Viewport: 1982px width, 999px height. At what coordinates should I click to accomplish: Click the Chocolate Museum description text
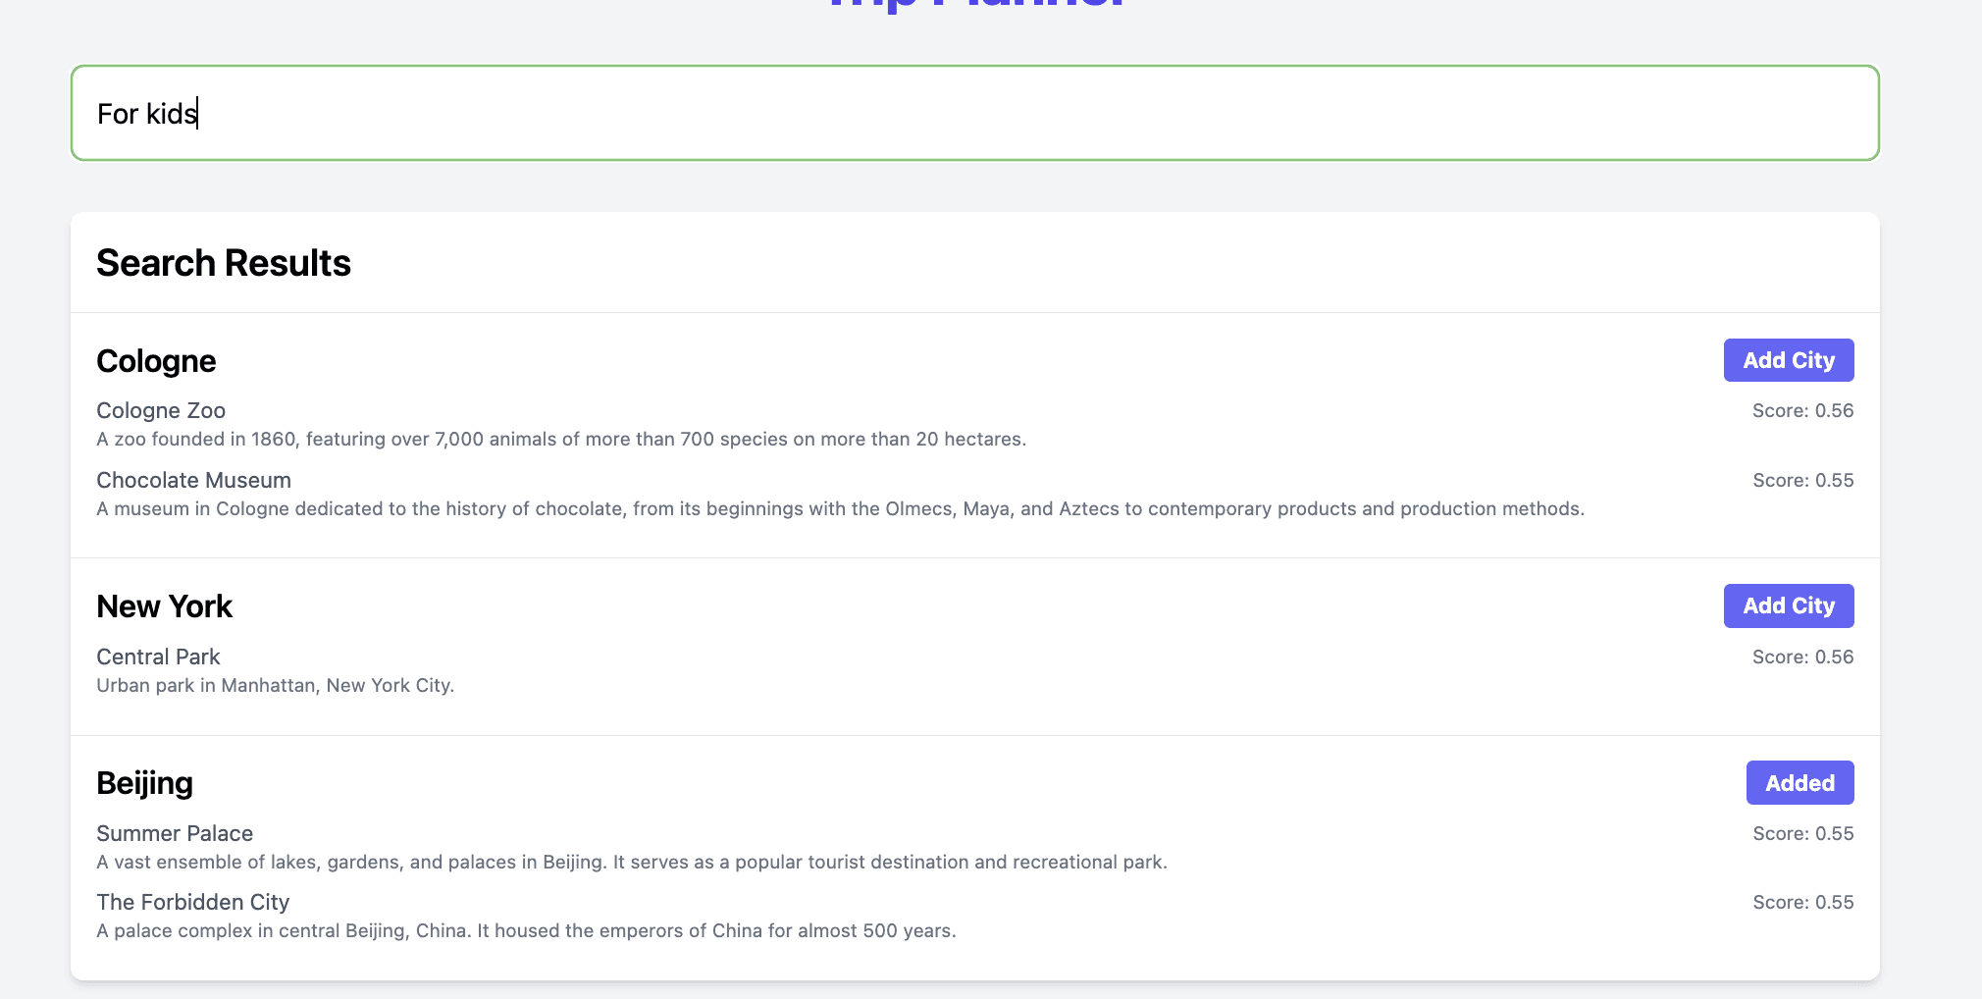[840, 508]
